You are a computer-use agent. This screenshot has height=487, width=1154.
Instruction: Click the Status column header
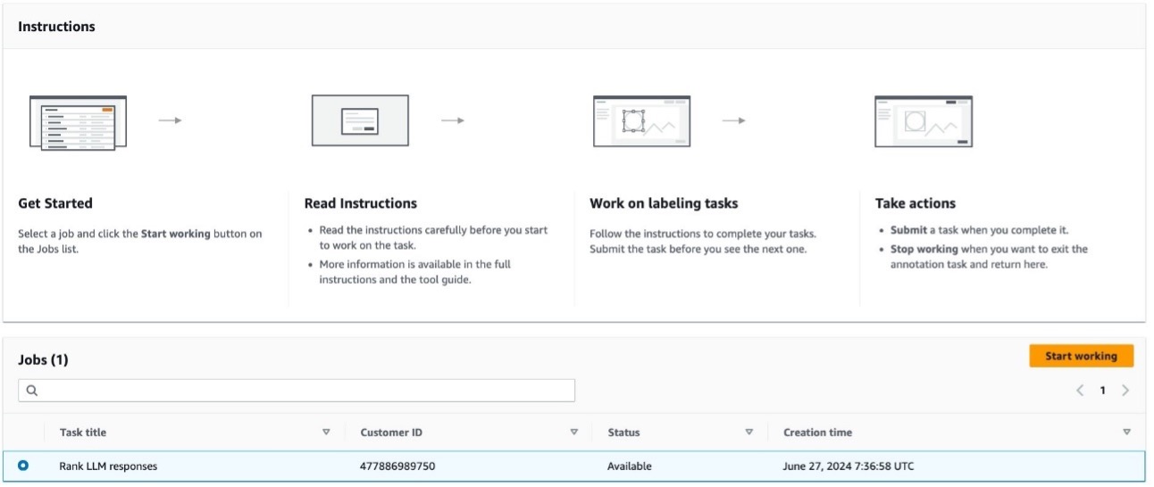coord(623,433)
